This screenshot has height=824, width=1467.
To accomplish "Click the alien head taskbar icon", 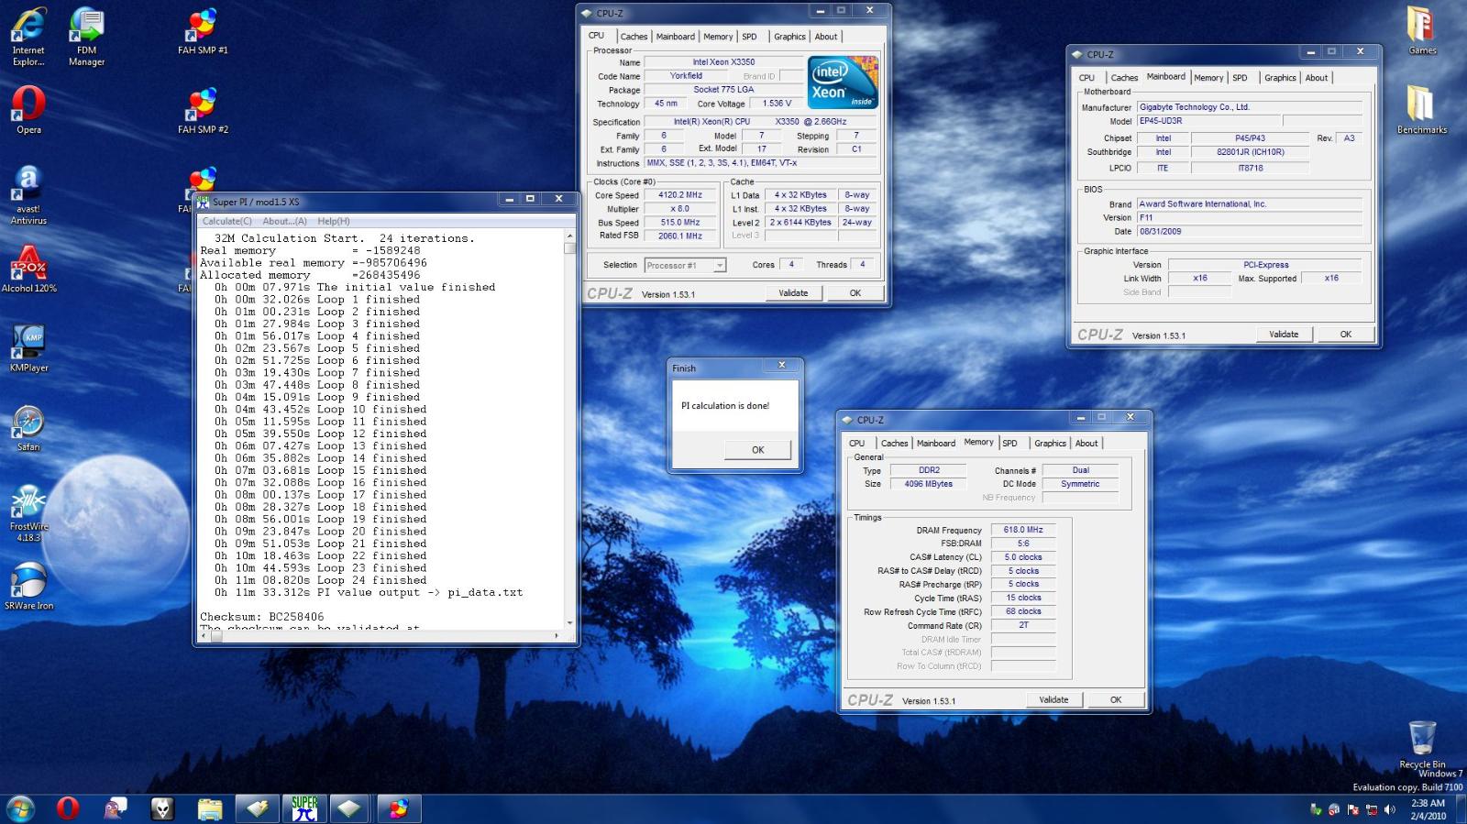I will click(x=162, y=808).
